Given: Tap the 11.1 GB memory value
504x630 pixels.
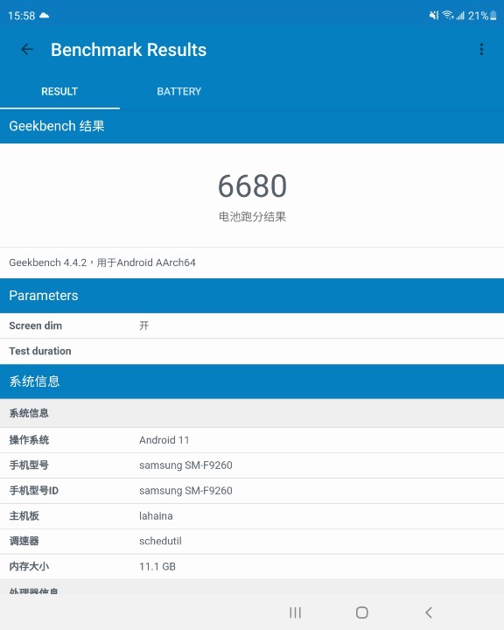Looking at the screenshot, I should tap(157, 566).
